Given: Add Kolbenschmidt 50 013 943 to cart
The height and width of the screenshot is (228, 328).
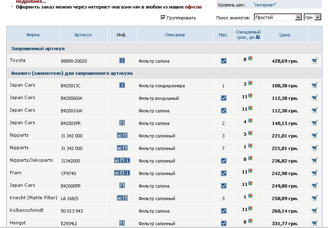Looking at the screenshot, I should click(x=315, y=211).
